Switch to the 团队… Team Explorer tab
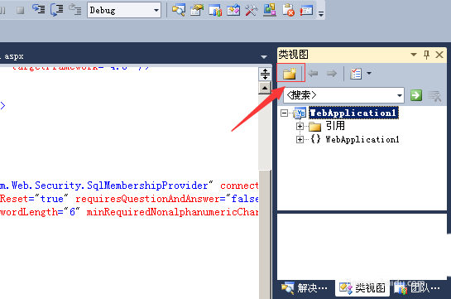This screenshot has height=299, width=451. [416, 287]
